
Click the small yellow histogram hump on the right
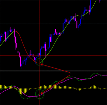94,87
